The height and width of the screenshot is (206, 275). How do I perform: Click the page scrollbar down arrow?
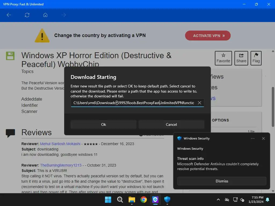coord(273,191)
